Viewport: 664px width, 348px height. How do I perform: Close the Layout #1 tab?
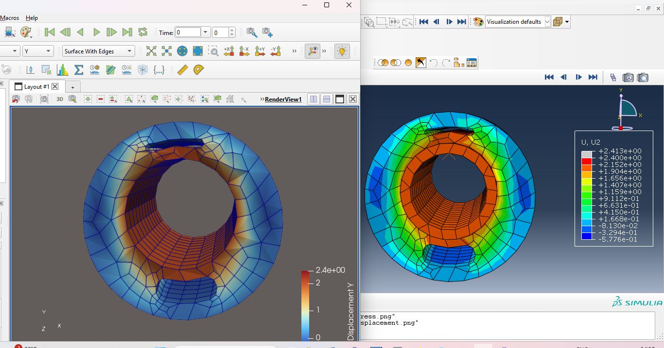tap(55, 86)
